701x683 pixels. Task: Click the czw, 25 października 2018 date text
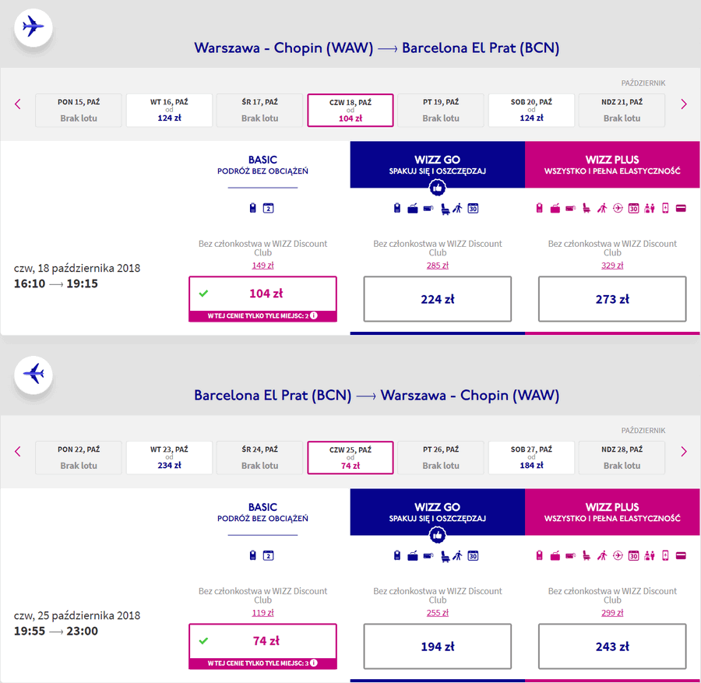[x=77, y=615]
